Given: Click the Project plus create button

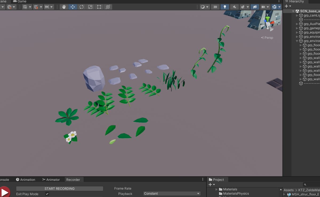Looking at the screenshot, I should point(211,185).
